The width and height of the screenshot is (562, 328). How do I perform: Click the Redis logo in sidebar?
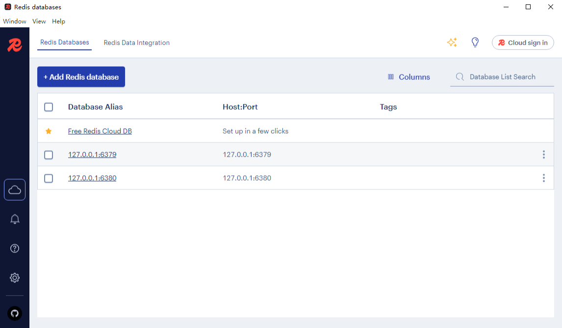[15, 46]
